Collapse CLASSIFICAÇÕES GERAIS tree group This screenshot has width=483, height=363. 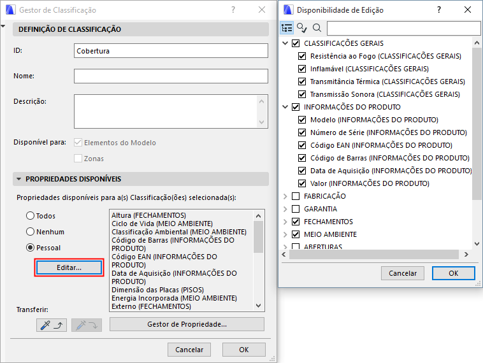tap(285, 43)
